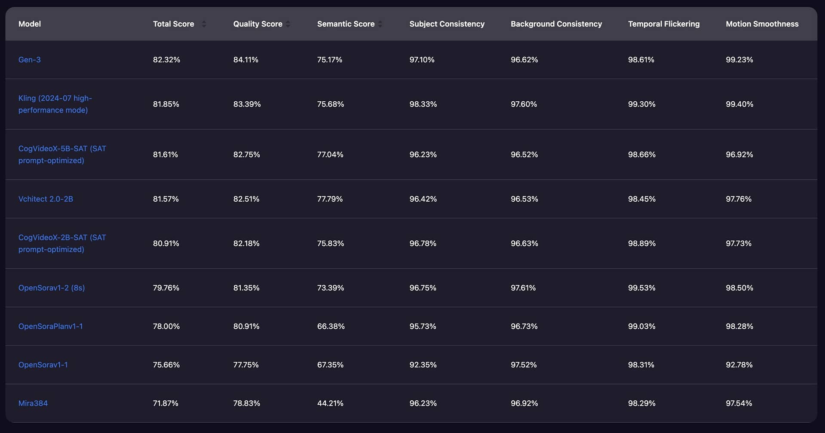
Task: Select OpenSorav1-1 total score 75.66%
Action: click(166, 365)
